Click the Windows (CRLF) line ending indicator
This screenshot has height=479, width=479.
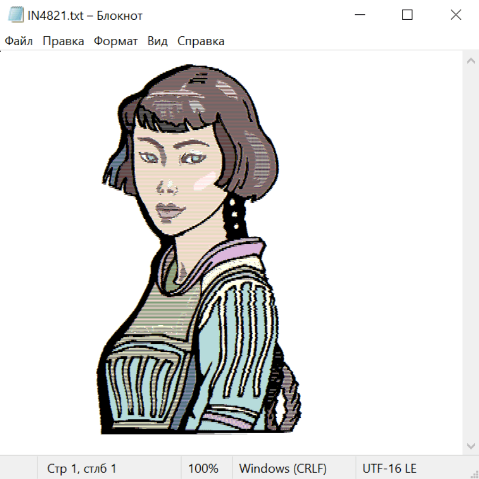pyautogui.click(x=283, y=469)
